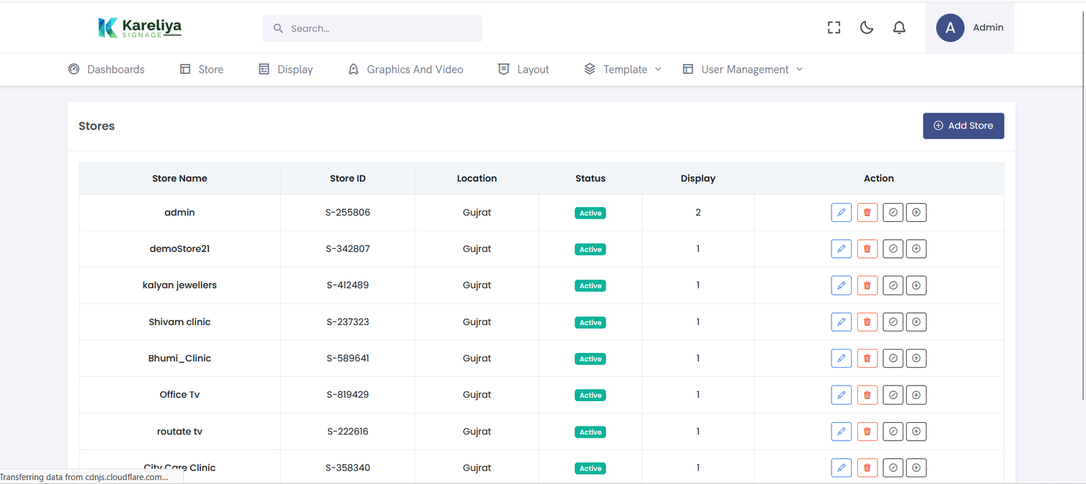Open the Display menu
Image resolution: width=1086 pixels, height=484 pixels.
[286, 69]
